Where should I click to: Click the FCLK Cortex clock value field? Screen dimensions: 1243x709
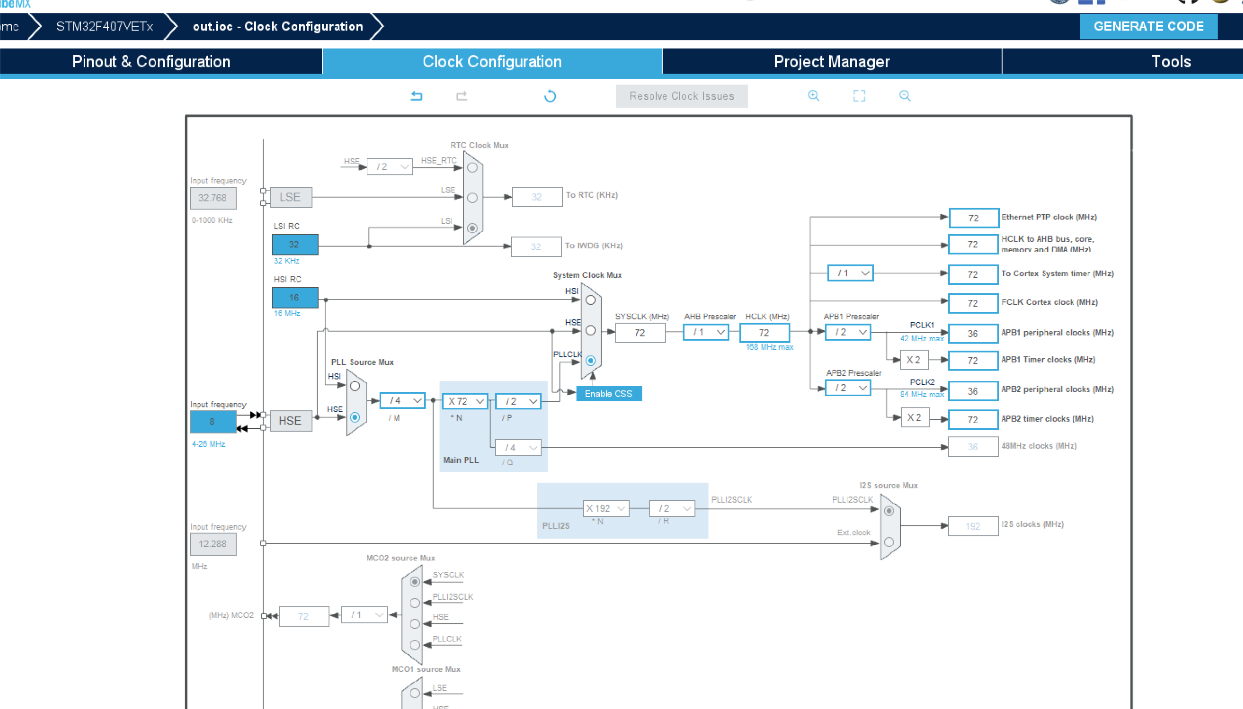973,303
